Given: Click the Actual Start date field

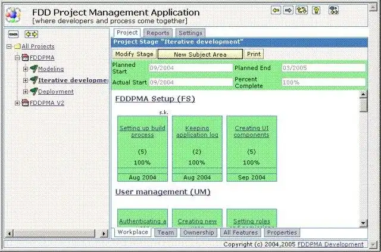Looking at the screenshot, I should pos(191,82).
